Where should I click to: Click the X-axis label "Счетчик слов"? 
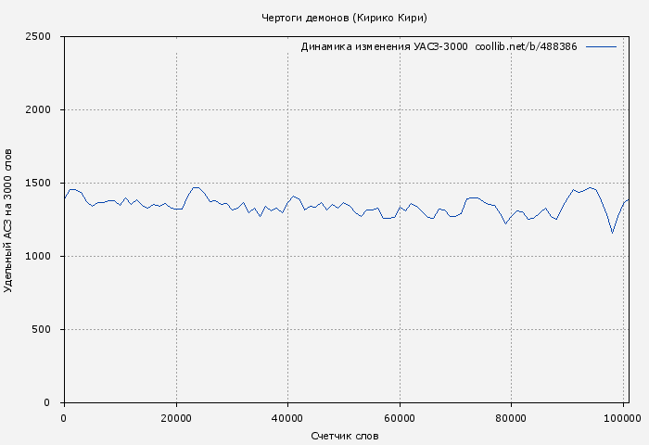pos(345,435)
